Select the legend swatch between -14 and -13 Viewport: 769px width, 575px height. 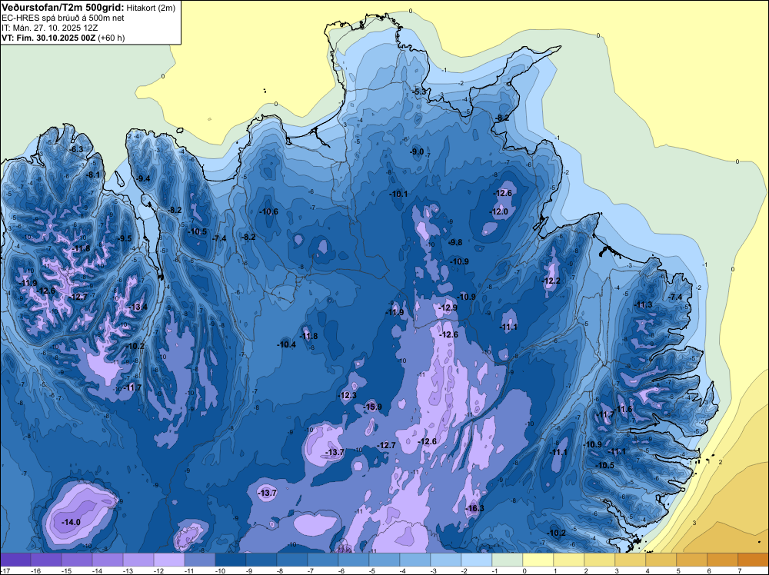(x=108, y=560)
